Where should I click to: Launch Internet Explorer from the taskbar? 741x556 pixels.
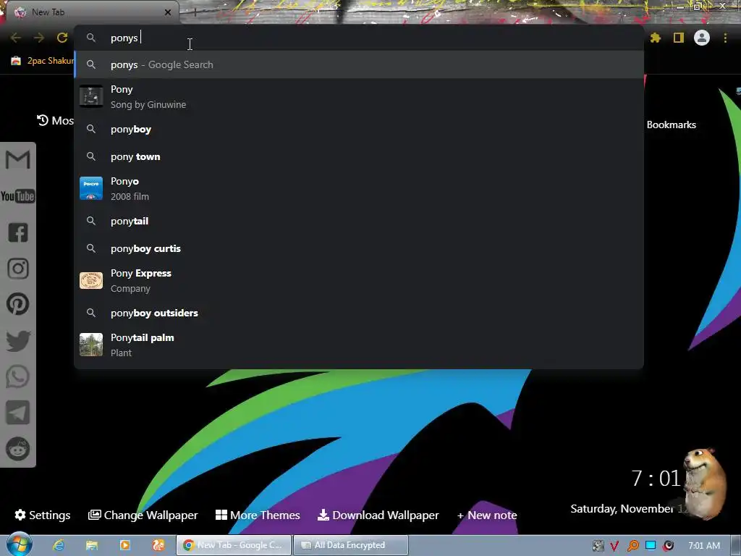(x=59, y=545)
